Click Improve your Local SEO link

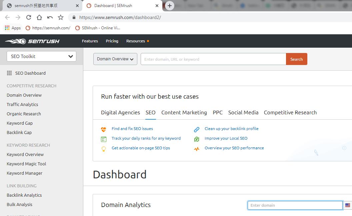click(226, 138)
